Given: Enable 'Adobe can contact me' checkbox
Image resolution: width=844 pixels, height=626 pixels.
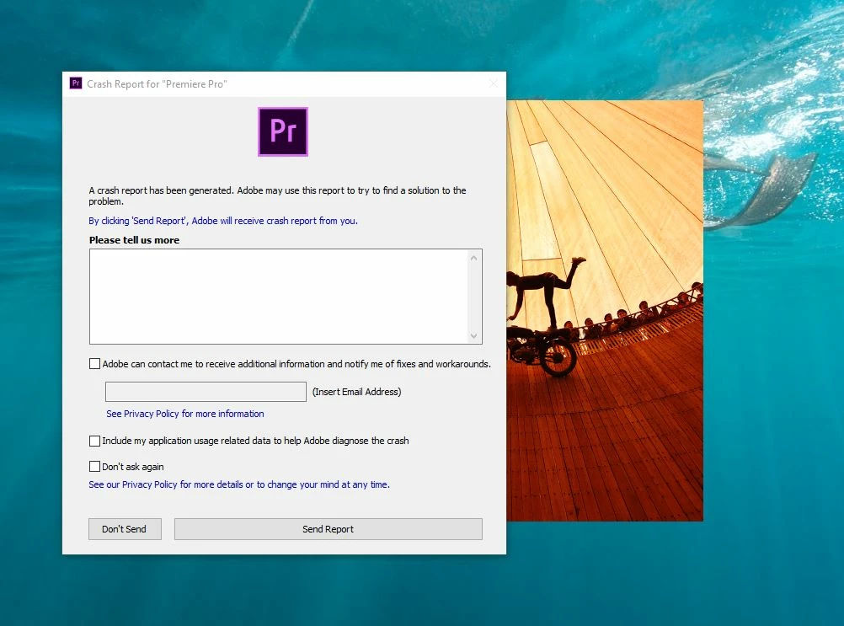Looking at the screenshot, I should [94, 364].
